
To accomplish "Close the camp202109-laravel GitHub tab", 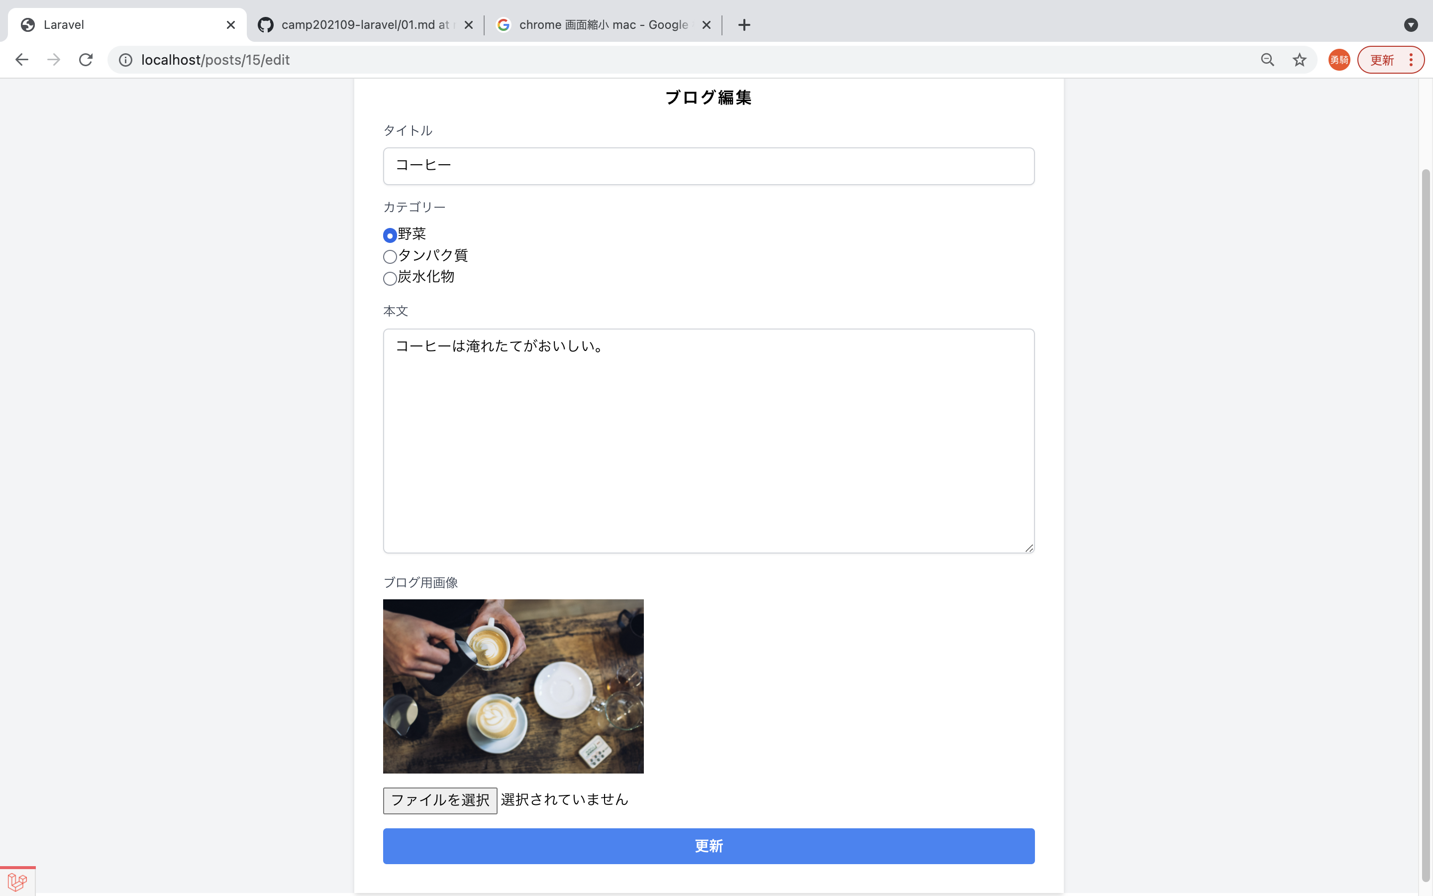I will tap(468, 25).
